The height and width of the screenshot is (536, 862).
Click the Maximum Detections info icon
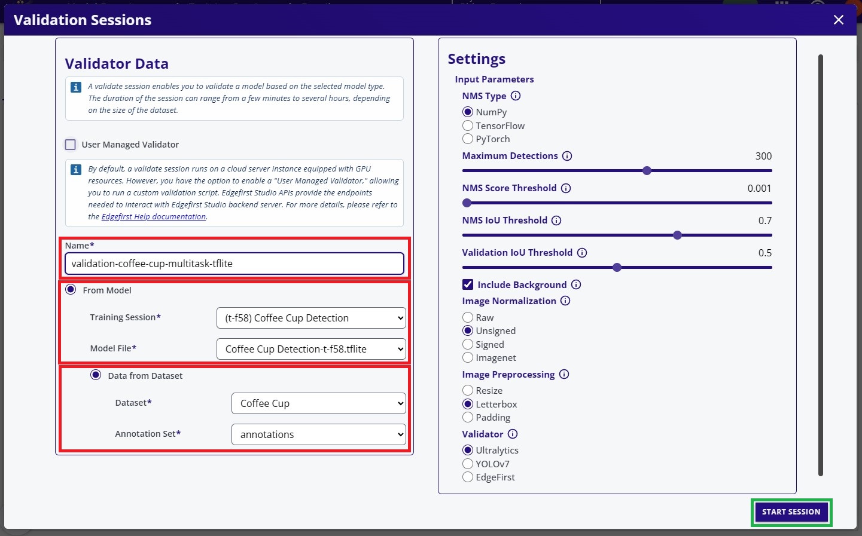click(x=567, y=156)
